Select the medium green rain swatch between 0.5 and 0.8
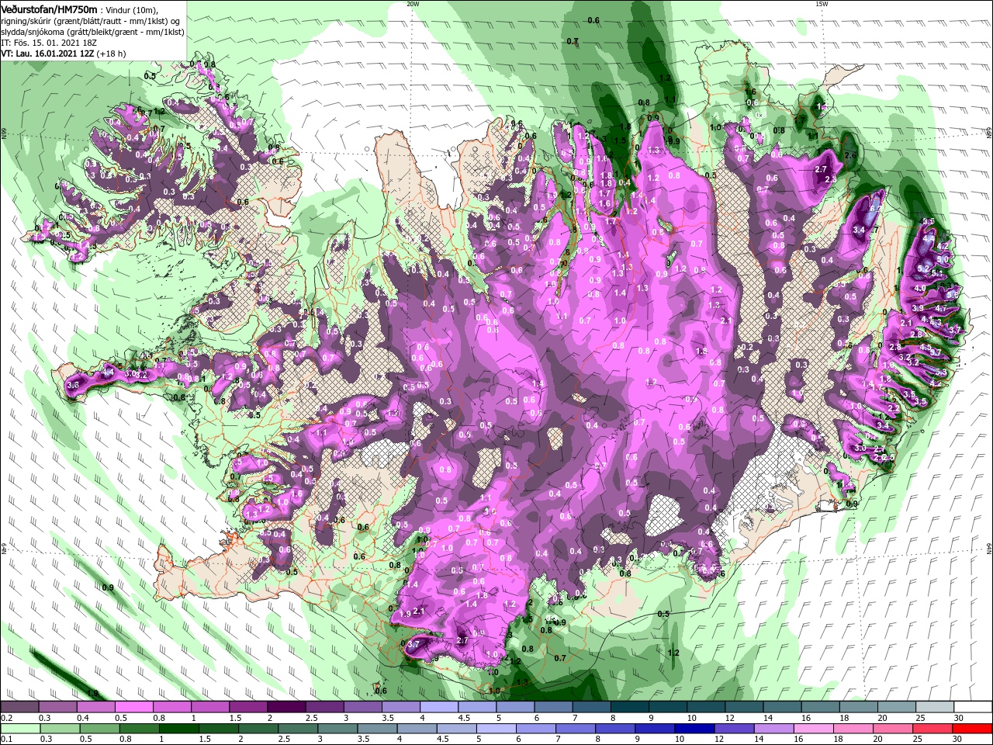 point(99,729)
